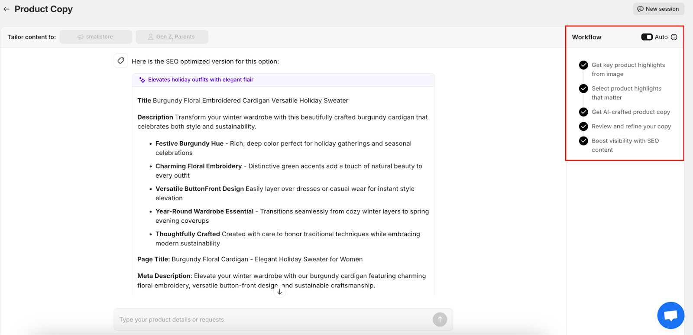Click the Product Copy page title
693x335 pixels.
[43, 9]
